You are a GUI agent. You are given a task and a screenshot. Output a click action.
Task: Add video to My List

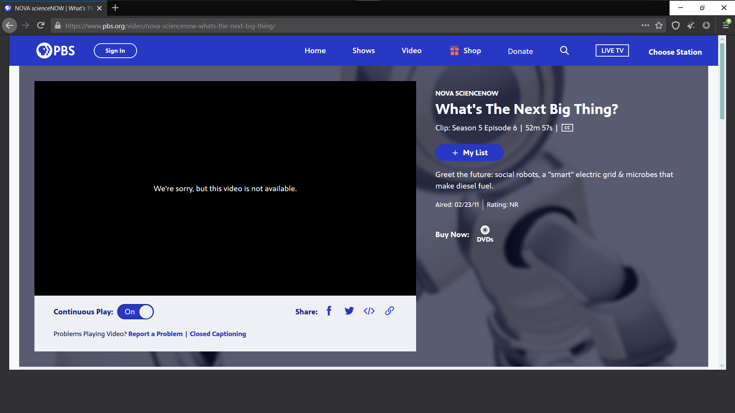click(470, 153)
